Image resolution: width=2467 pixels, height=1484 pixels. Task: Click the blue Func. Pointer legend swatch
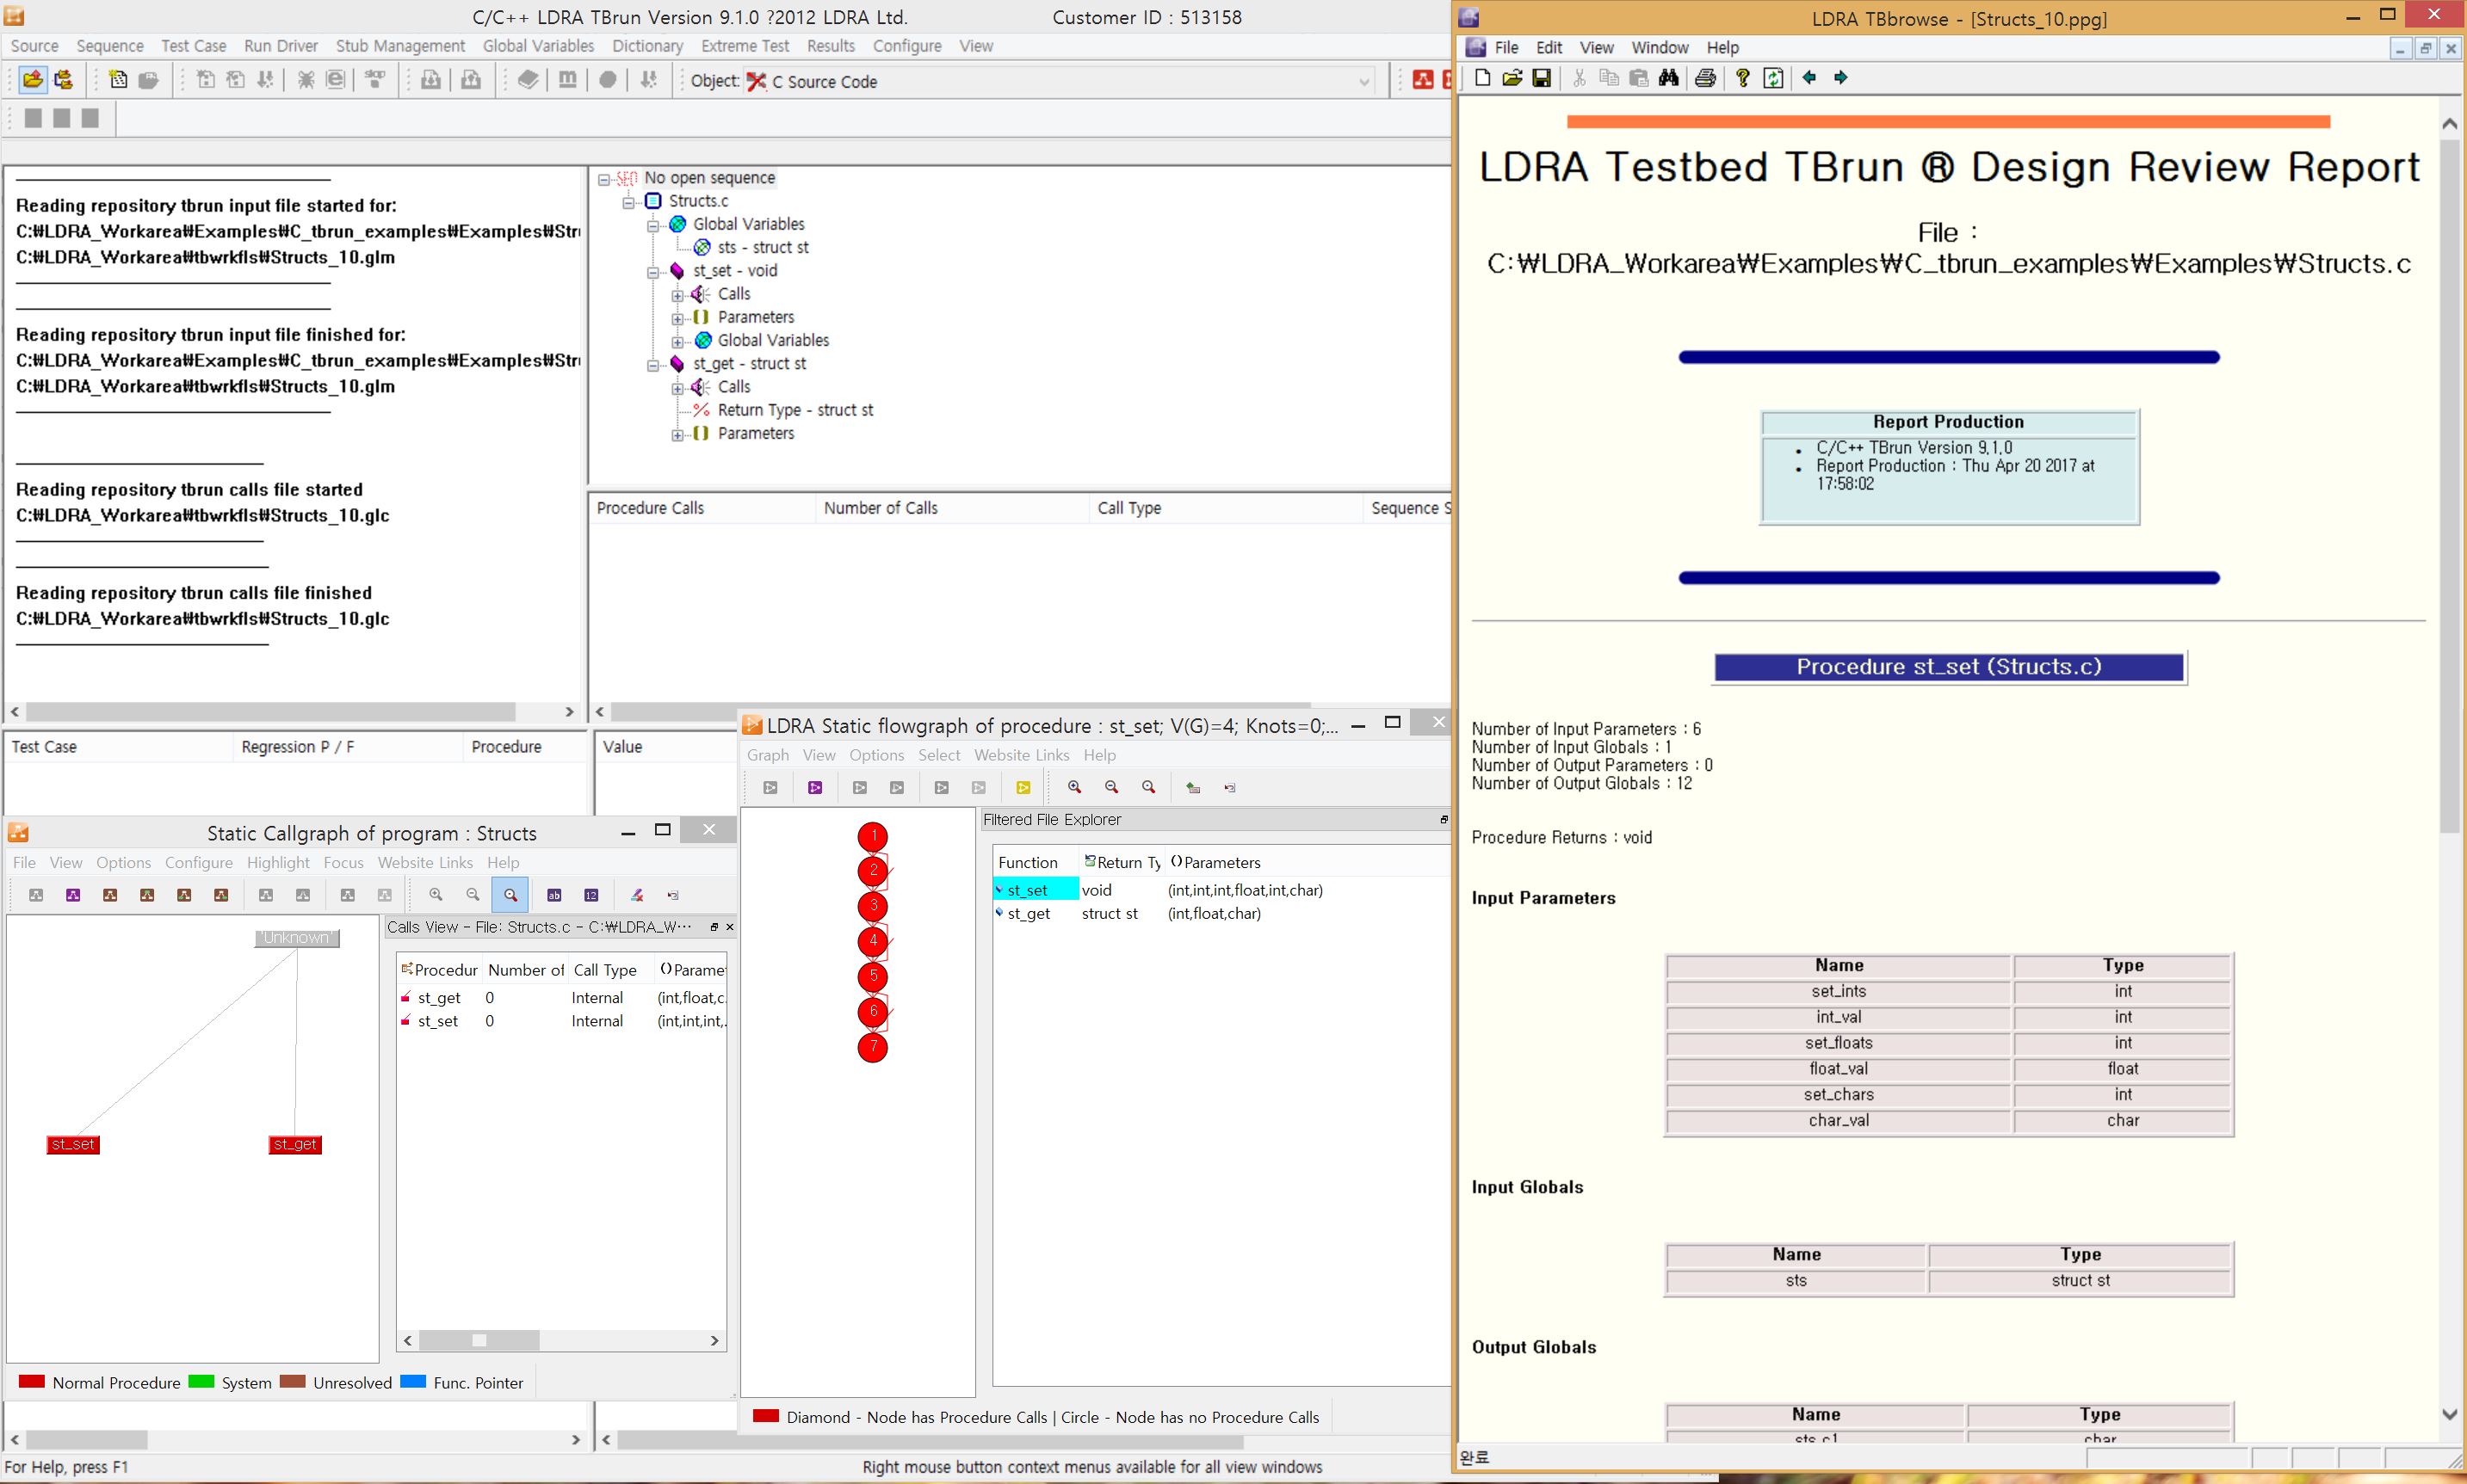click(x=413, y=1382)
